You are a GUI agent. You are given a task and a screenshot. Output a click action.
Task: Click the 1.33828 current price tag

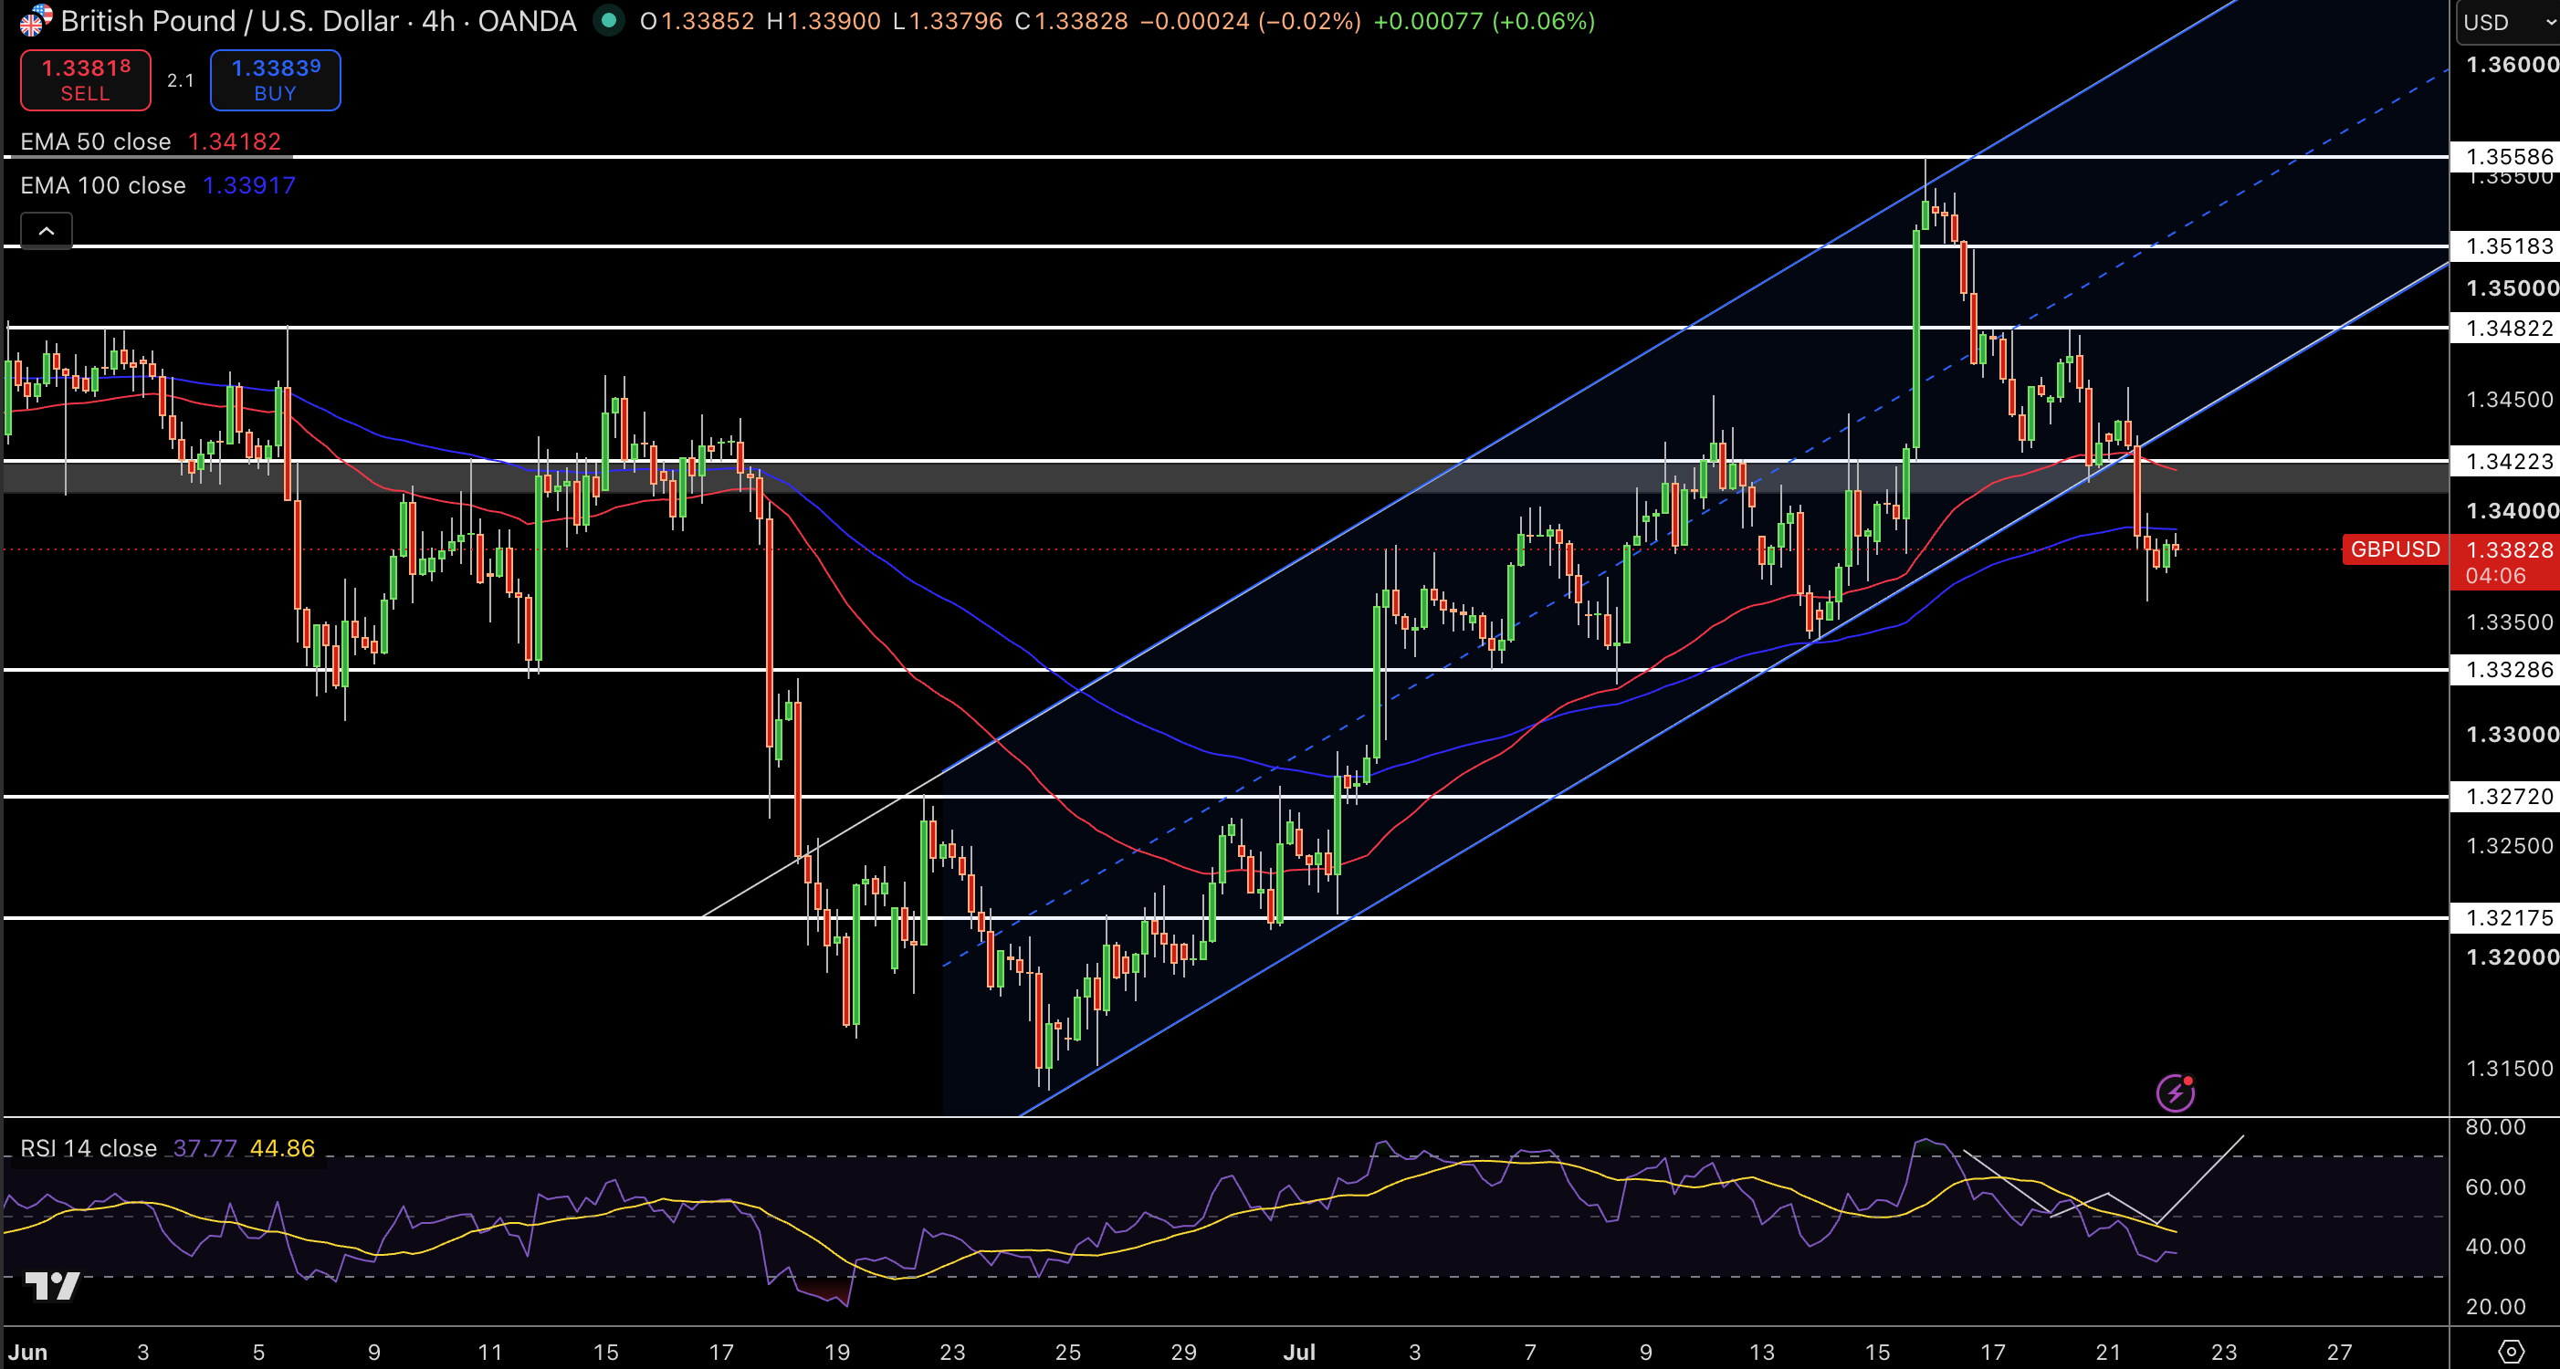tap(2509, 549)
